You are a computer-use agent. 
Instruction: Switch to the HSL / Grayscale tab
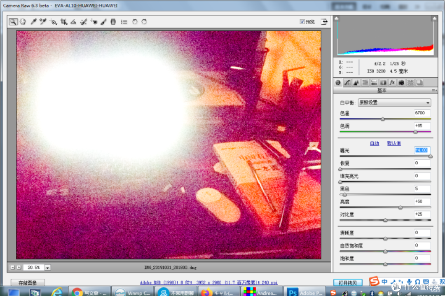365,82
